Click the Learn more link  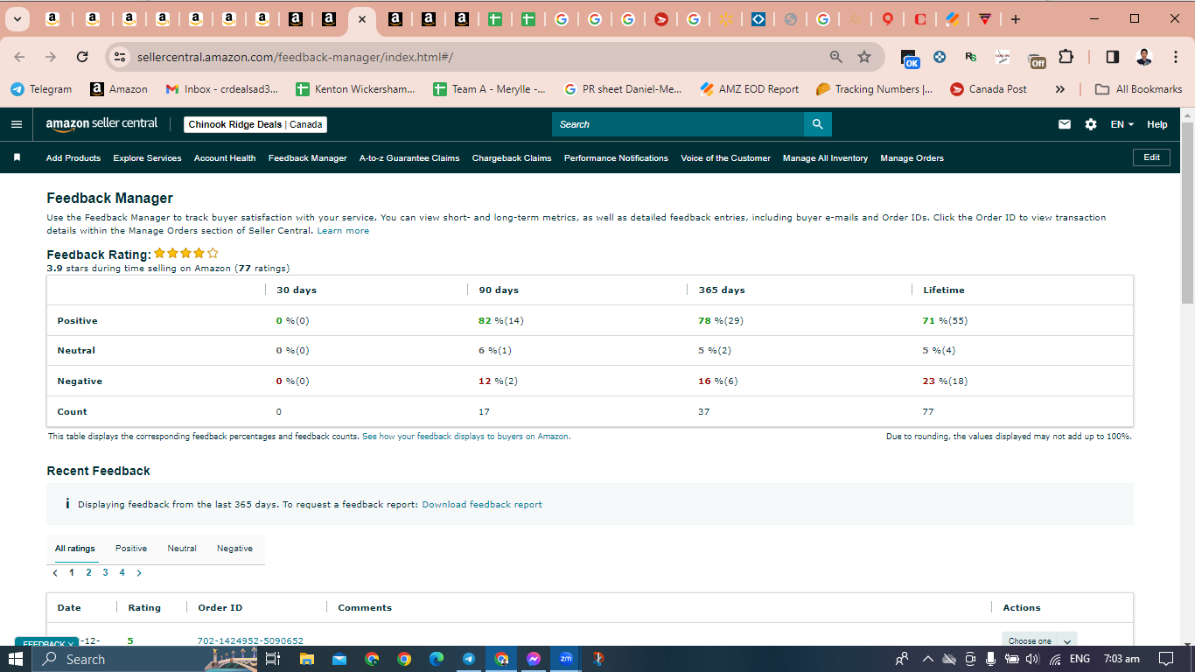(343, 231)
